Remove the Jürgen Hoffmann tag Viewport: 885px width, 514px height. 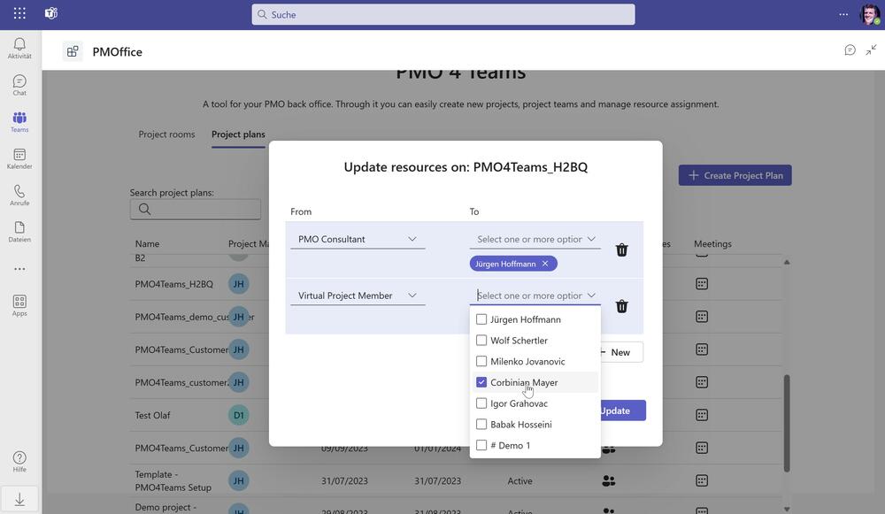click(x=545, y=264)
